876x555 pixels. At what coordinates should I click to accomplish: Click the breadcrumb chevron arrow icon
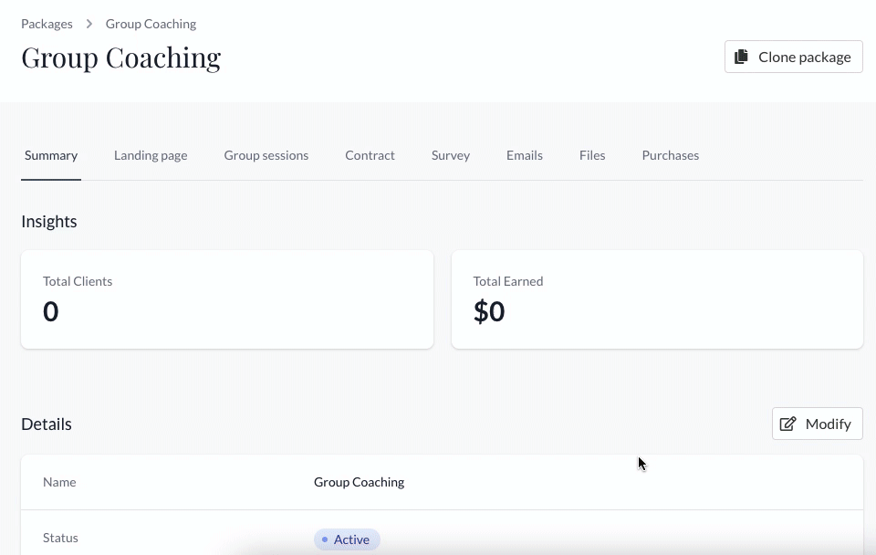pos(89,24)
